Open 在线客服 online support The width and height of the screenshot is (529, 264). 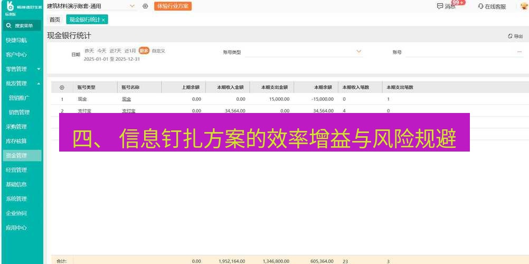coord(492,6)
